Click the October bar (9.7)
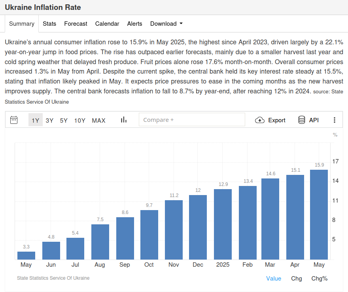Image resolution: width=348 pixels, height=292 pixels. [x=149, y=235]
